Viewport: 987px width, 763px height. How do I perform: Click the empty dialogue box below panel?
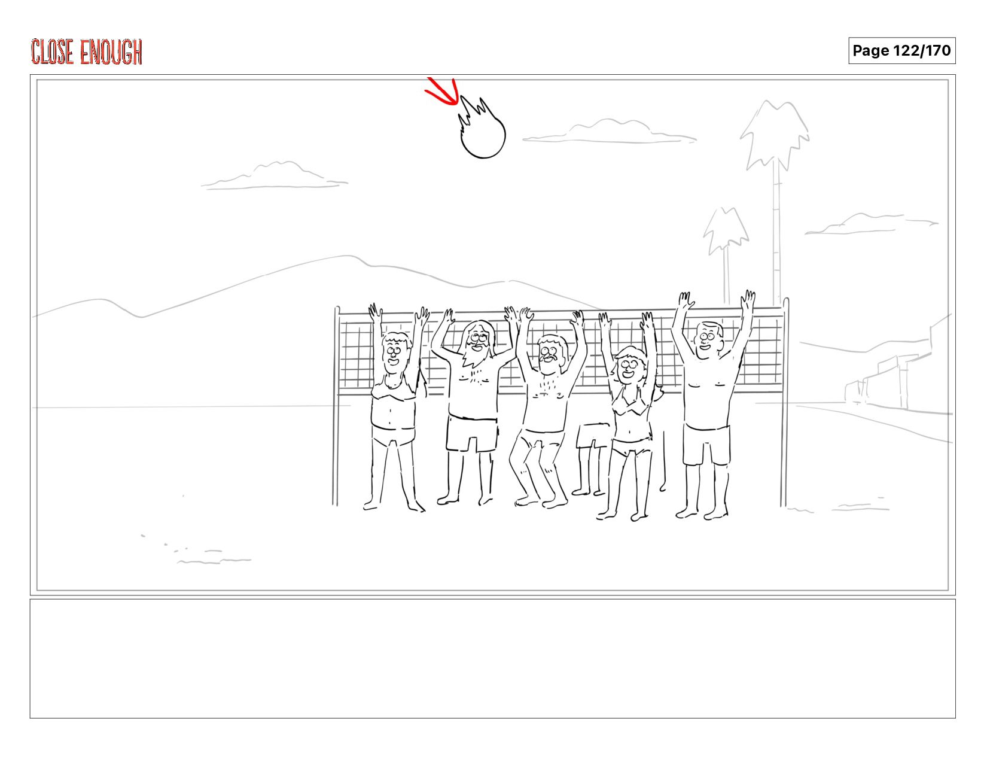pos(492,658)
